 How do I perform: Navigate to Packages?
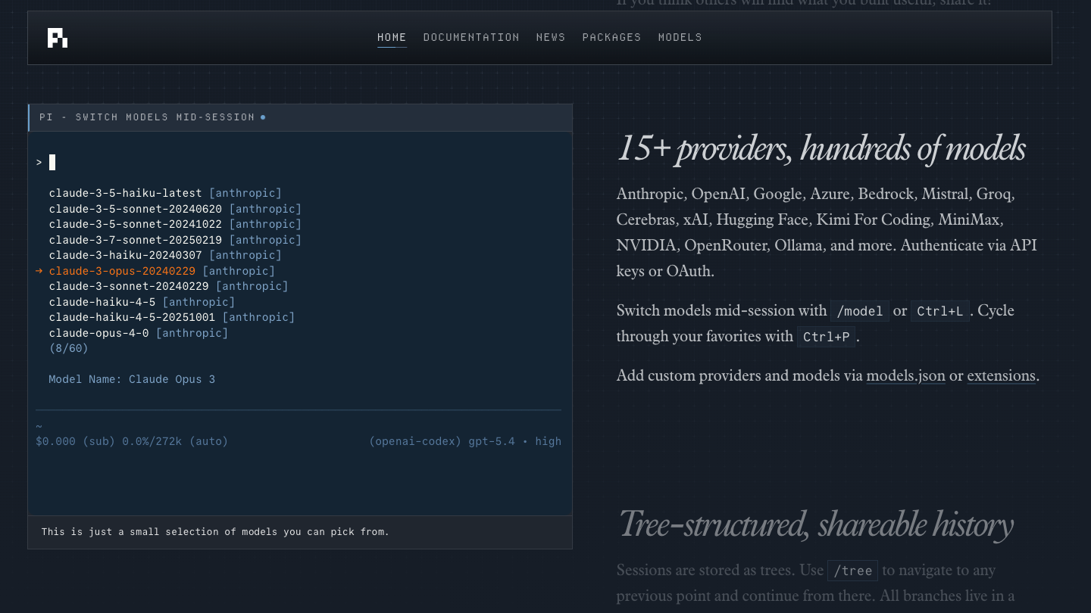(611, 37)
